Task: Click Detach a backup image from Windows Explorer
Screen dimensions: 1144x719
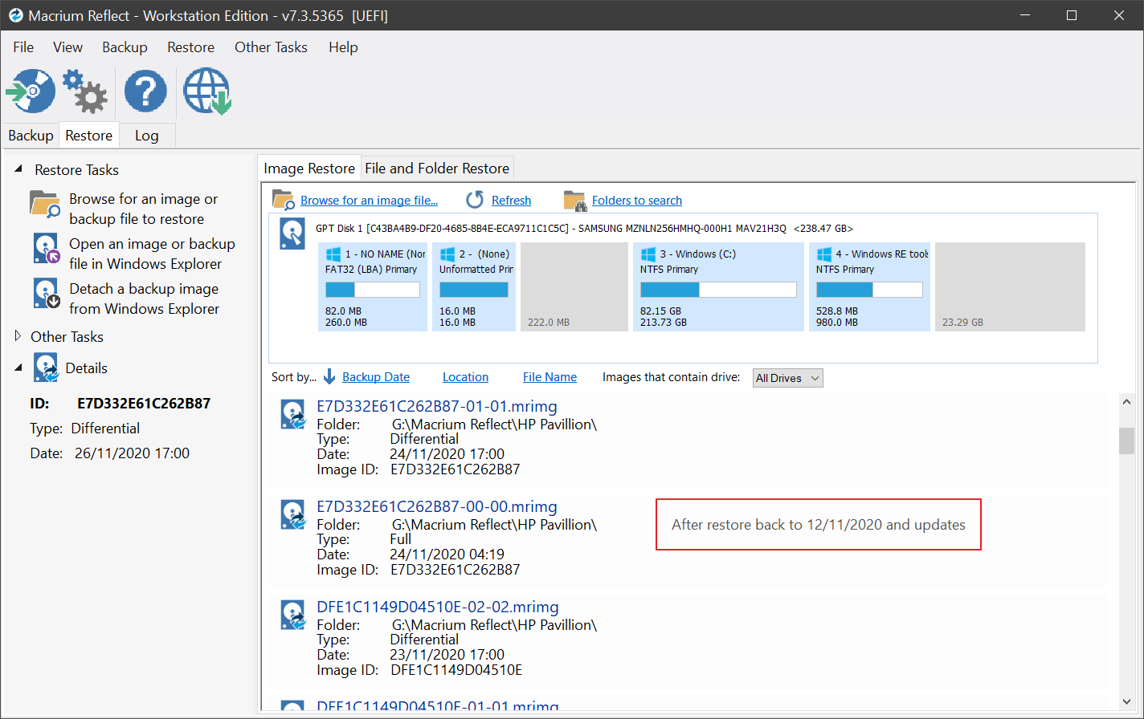Action: [x=144, y=299]
